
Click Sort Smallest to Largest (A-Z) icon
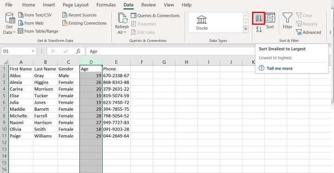point(258,18)
